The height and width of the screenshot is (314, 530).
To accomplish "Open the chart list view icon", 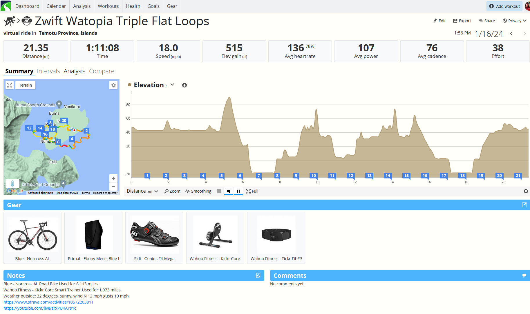I will click(219, 191).
